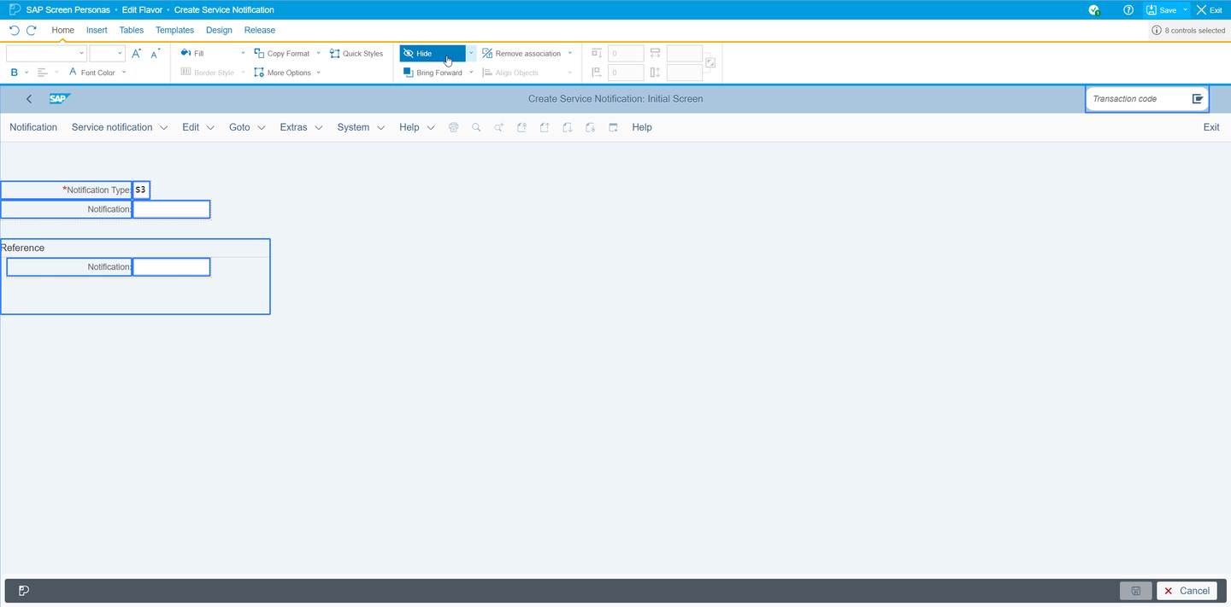Click the Previous Page icon
This screenshot has width=1231, height=607.
545,127
